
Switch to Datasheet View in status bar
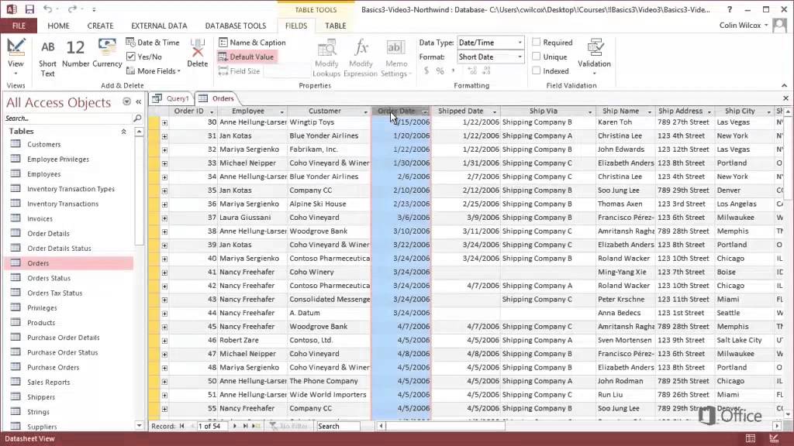point(750,438)
